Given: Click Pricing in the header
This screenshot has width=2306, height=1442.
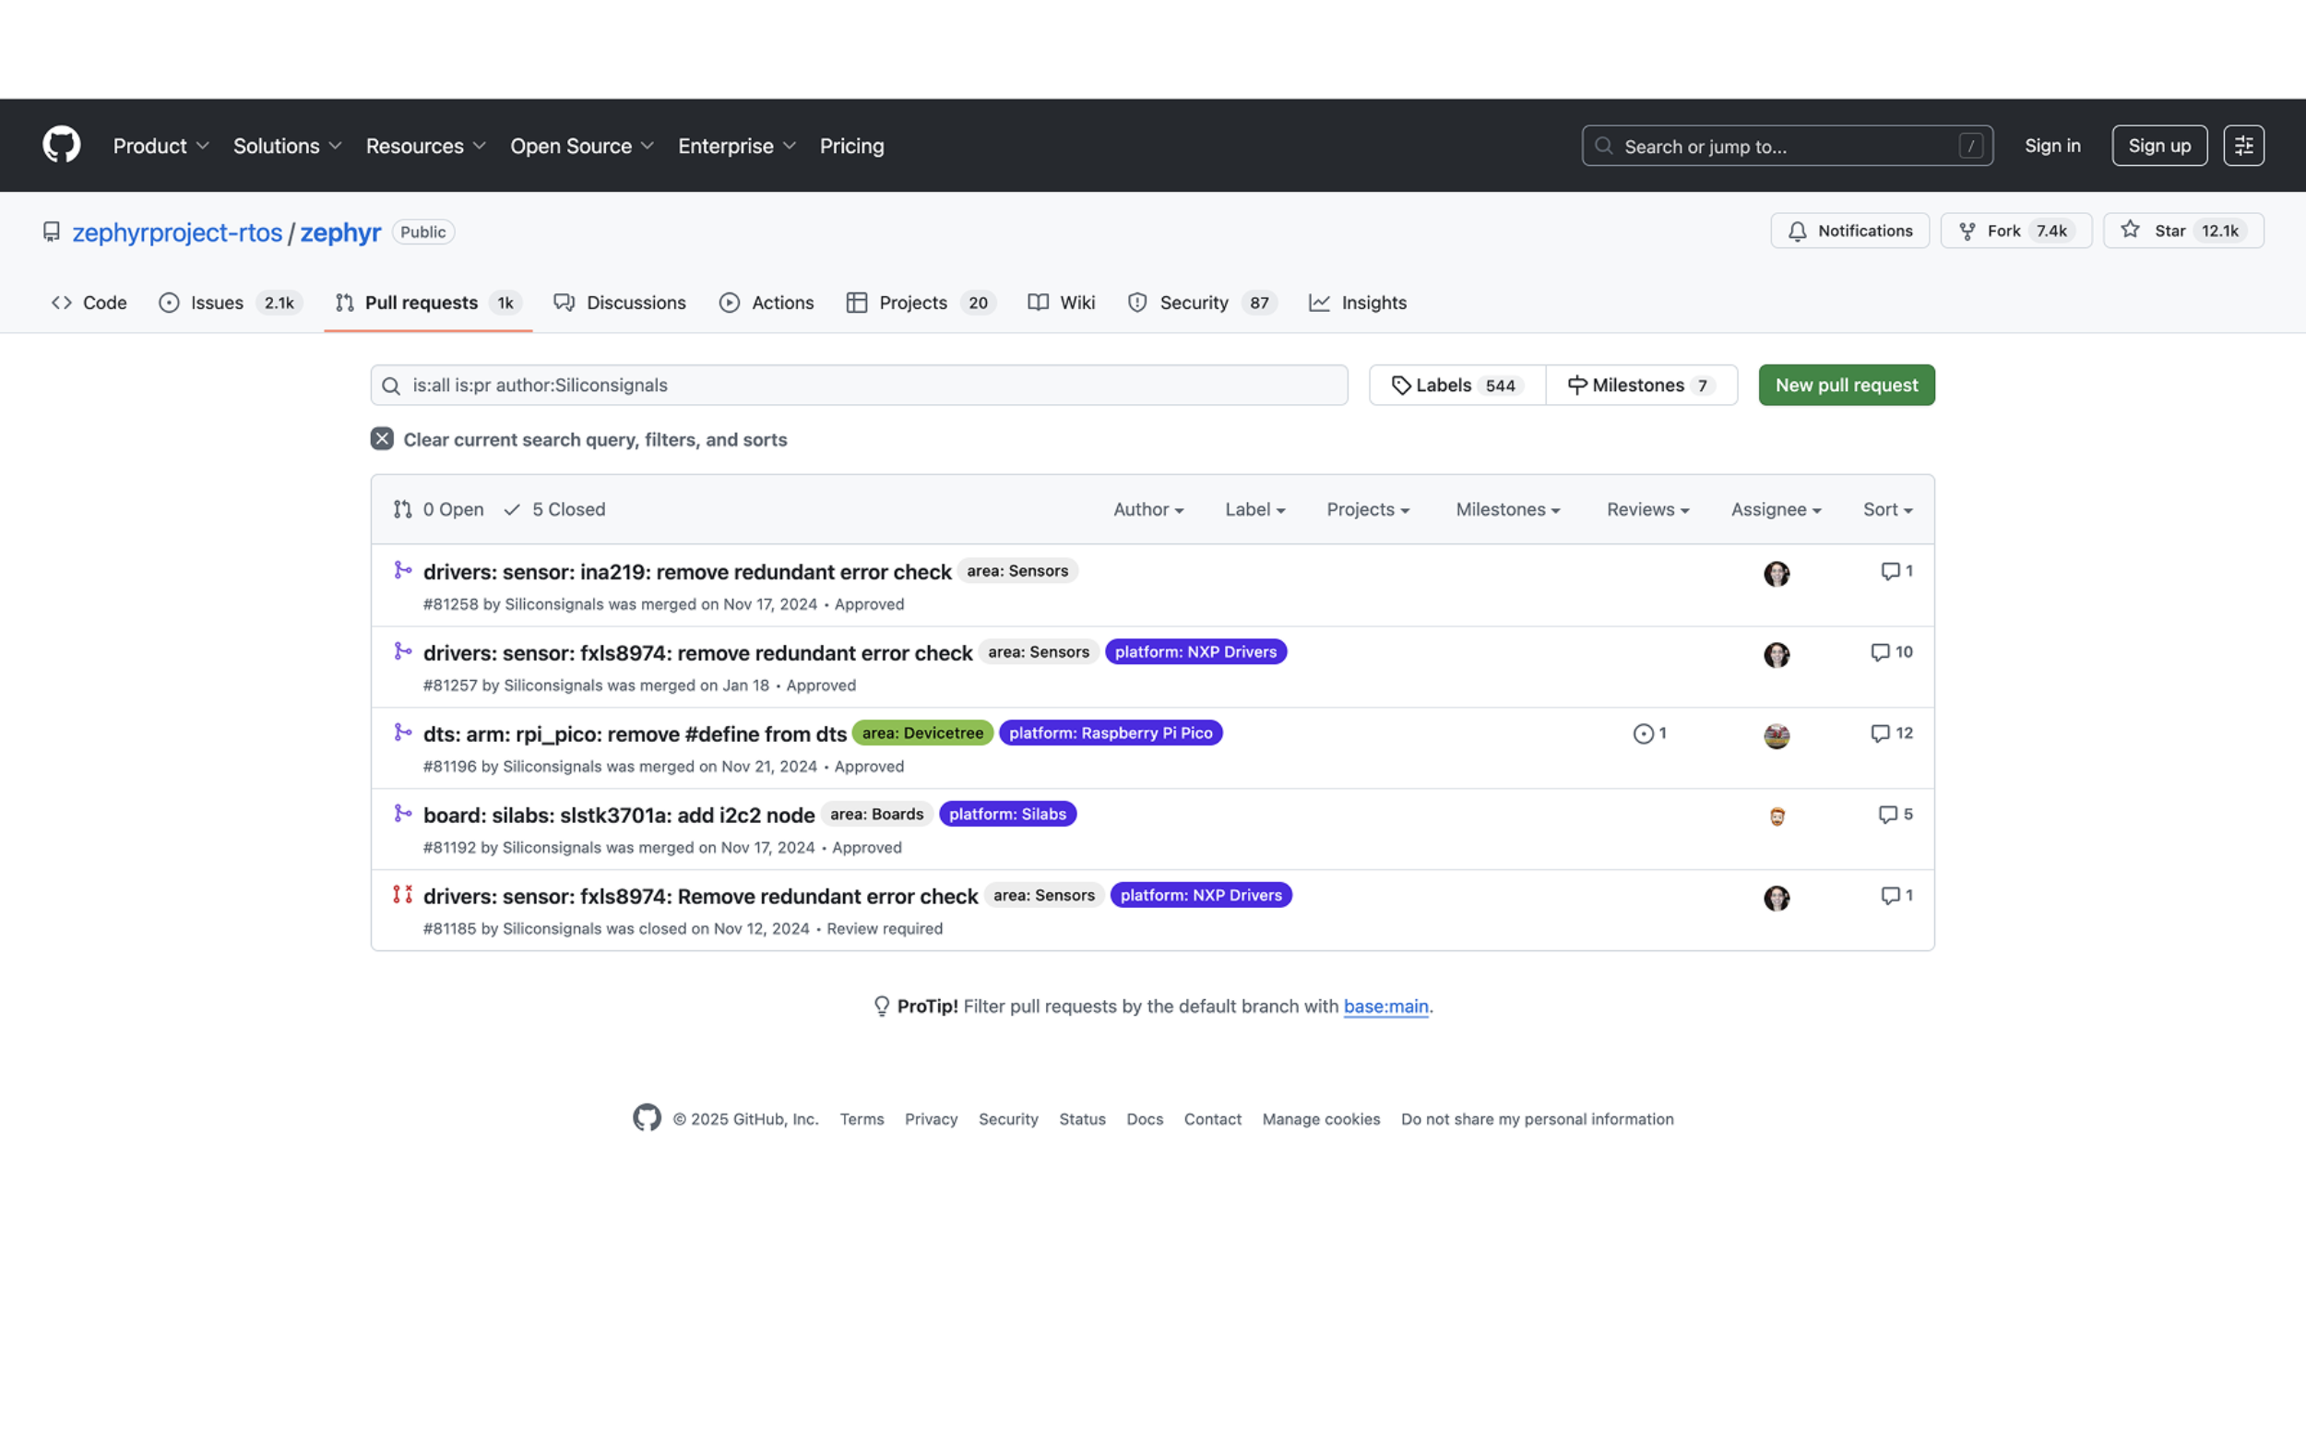Looking at the screenshot, I should [x=851, y=146].
